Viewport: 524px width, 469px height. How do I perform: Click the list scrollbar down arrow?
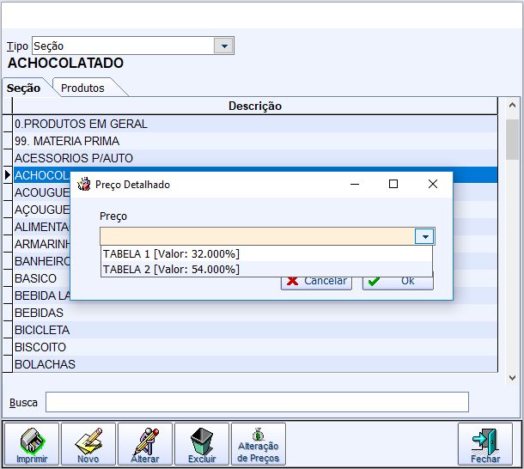pyautogui.click(x=512, y=377)
